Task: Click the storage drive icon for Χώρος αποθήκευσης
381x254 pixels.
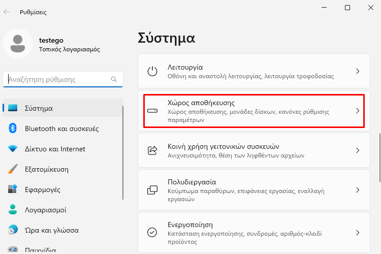Action: coord(152,111)
